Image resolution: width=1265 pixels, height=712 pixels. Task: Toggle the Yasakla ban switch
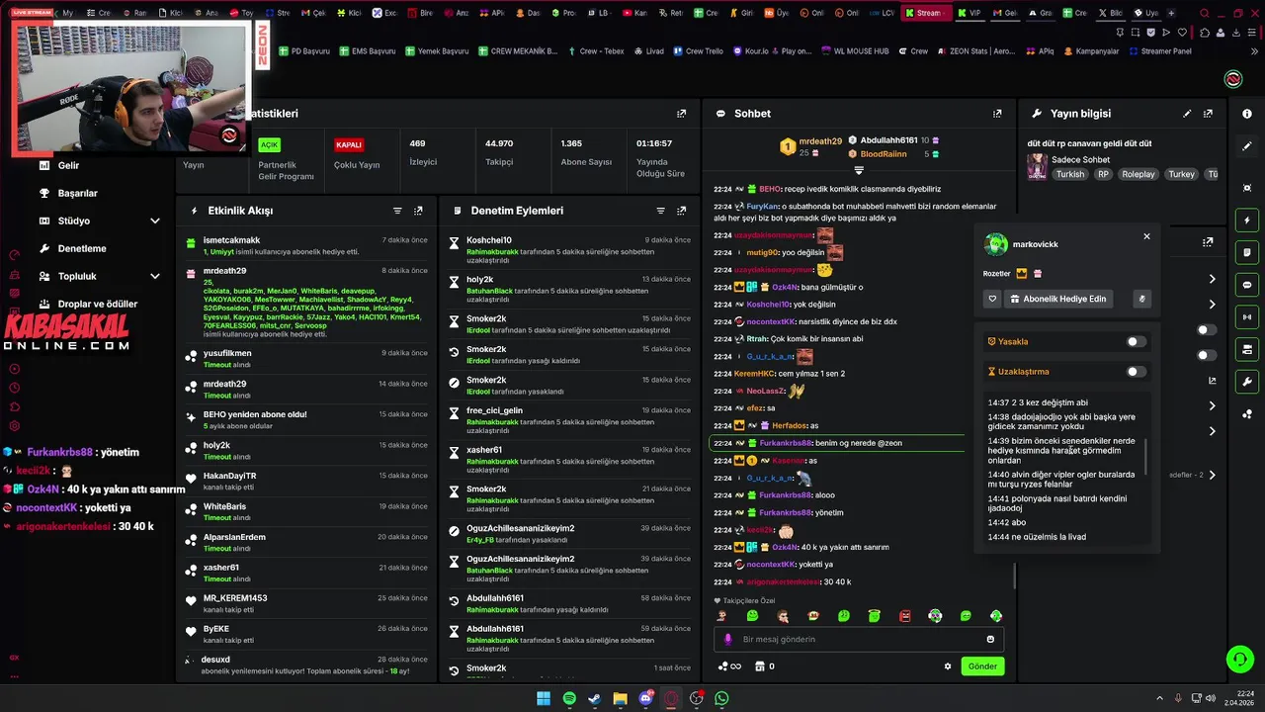1137,341
